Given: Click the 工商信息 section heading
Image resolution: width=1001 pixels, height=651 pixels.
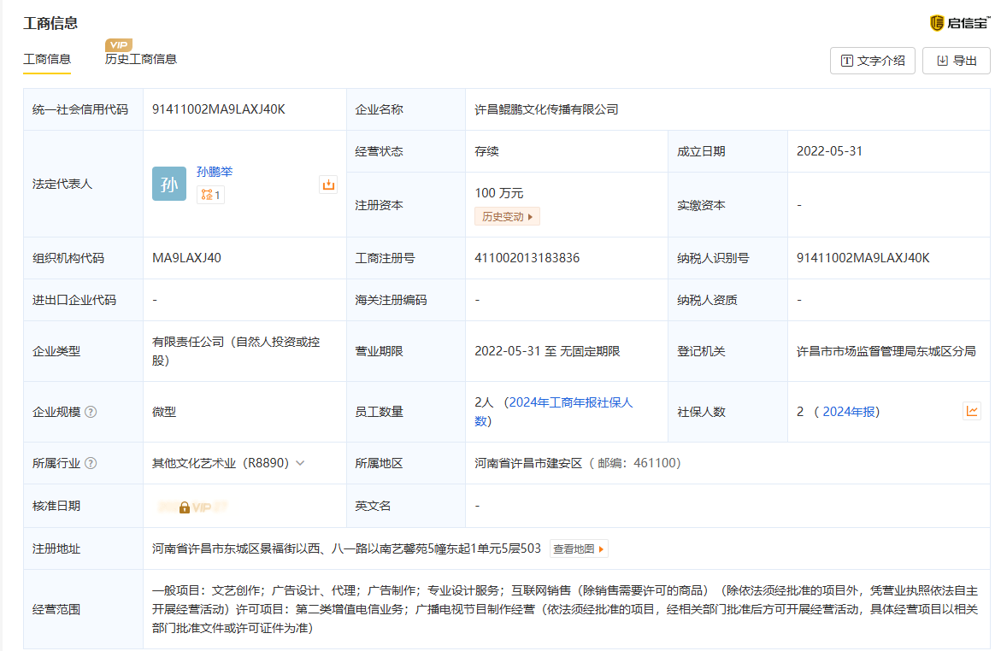Looking at the screenshot, I should (x=50, y=24).
